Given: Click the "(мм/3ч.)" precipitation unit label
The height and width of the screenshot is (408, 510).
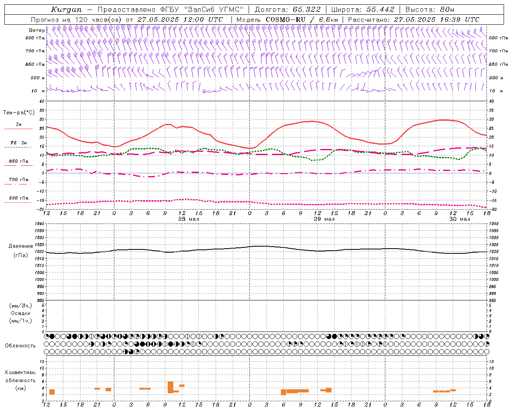Looking at the screenshot, I should (21, 306).
